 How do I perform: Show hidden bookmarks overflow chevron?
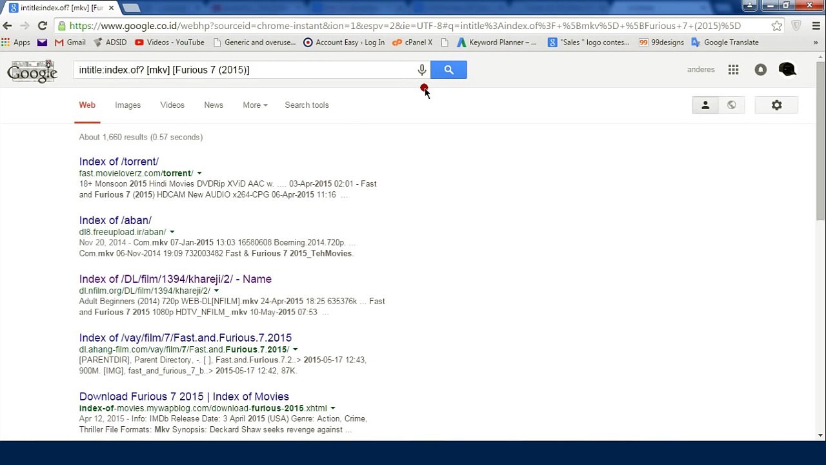[816, 43]
